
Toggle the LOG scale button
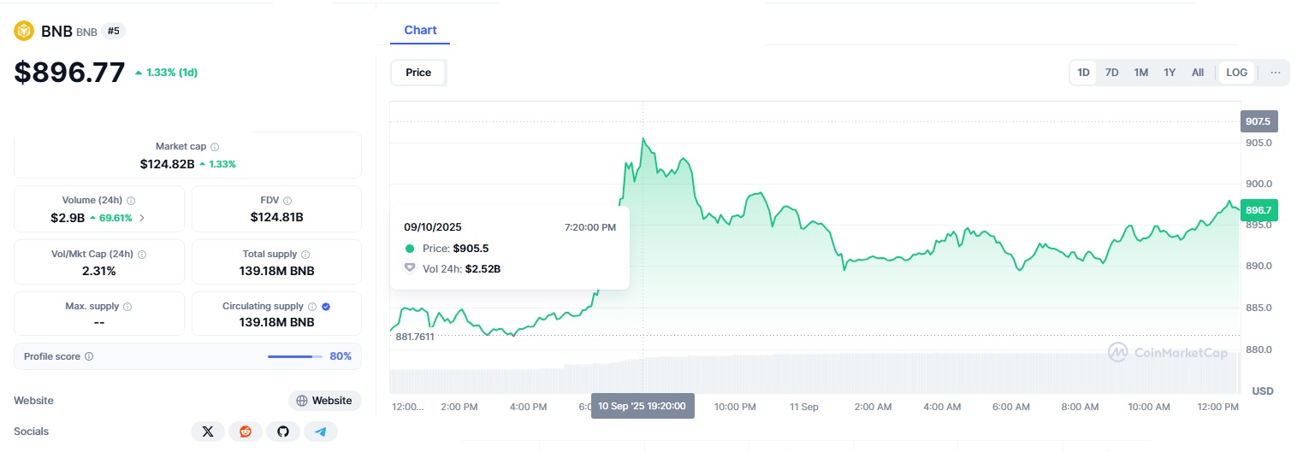[x=1237, y=73]
